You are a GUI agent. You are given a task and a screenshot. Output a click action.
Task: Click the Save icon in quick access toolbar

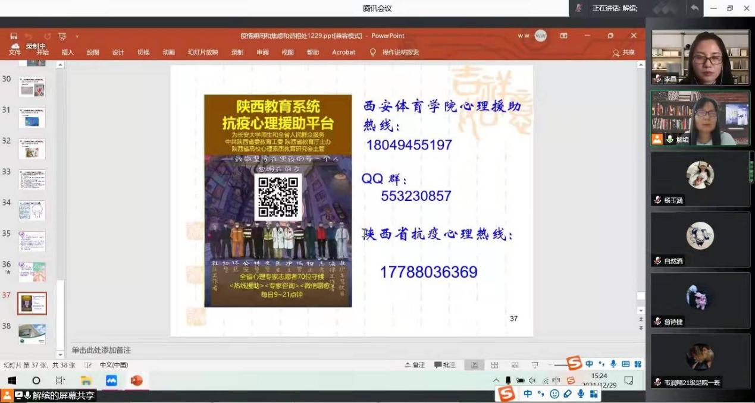coord(14,36)
